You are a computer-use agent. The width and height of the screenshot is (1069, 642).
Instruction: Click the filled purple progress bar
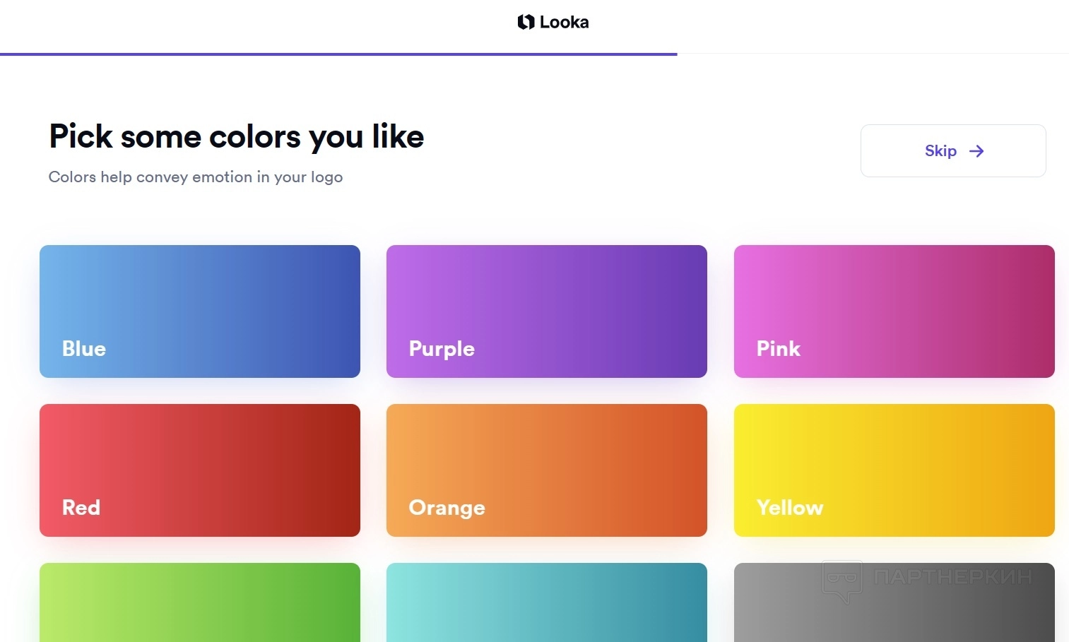pos(338,54)
